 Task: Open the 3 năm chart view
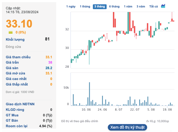pos(141,6)
